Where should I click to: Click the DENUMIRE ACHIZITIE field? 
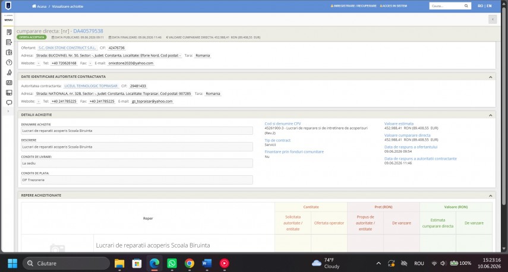(x=137, y=131)
